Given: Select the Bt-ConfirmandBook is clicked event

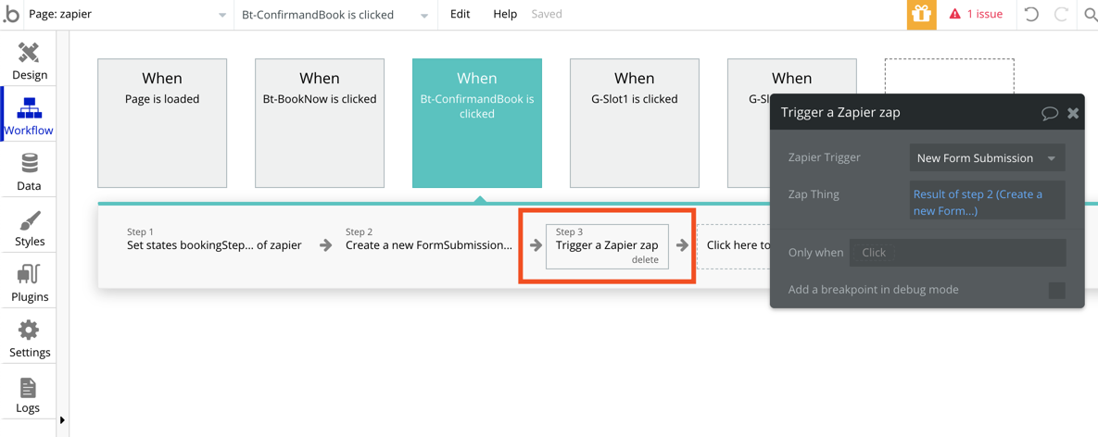Looking at the screenshot, I should coord(477,123).
